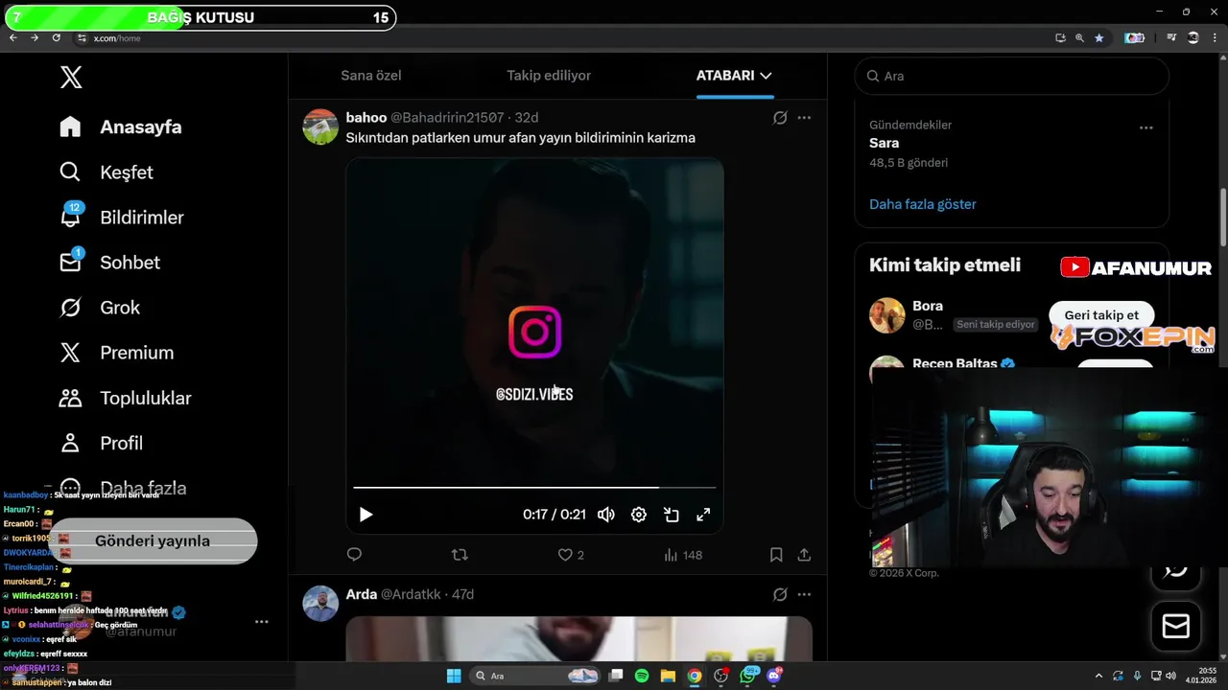Share bahoo's post

[x=804, y=554]
